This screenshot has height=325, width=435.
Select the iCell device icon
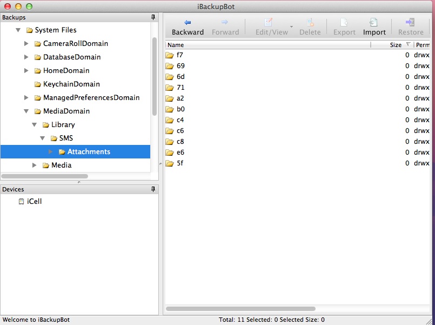point(21,202)
